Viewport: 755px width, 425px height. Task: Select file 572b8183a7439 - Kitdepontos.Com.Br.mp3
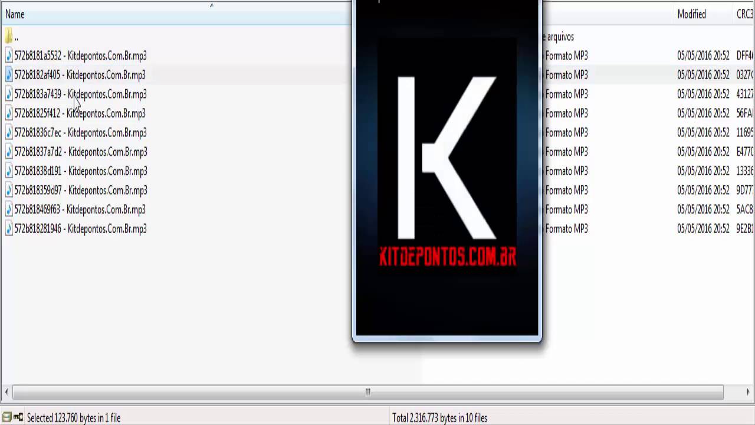click(80, 94)
